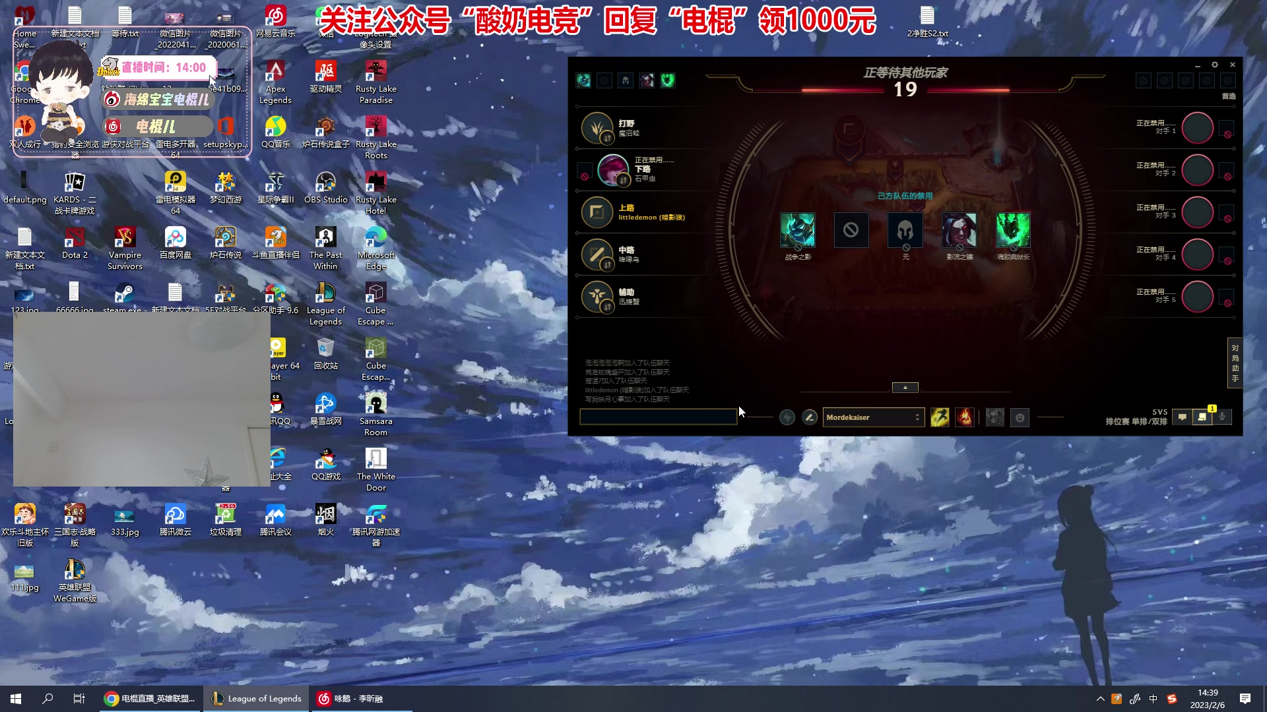Screen dimensions: 1267x712
Task: Expand the champion grid with up arrow
Action: tap(905, 388)
